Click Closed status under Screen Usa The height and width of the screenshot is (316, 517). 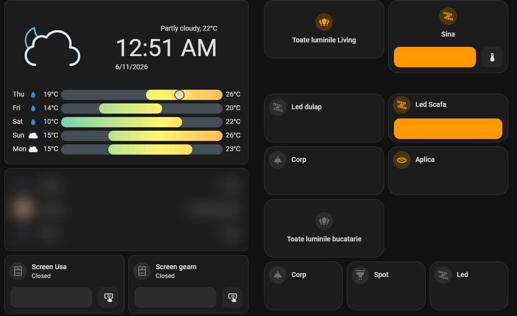tap(41, 276)
